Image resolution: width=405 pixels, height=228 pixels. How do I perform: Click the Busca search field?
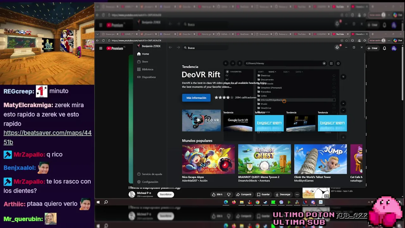[206, 48]
